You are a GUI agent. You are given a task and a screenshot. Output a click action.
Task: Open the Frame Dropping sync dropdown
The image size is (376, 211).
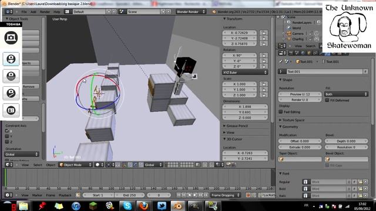pyautogui.click(x=225, y=195)
